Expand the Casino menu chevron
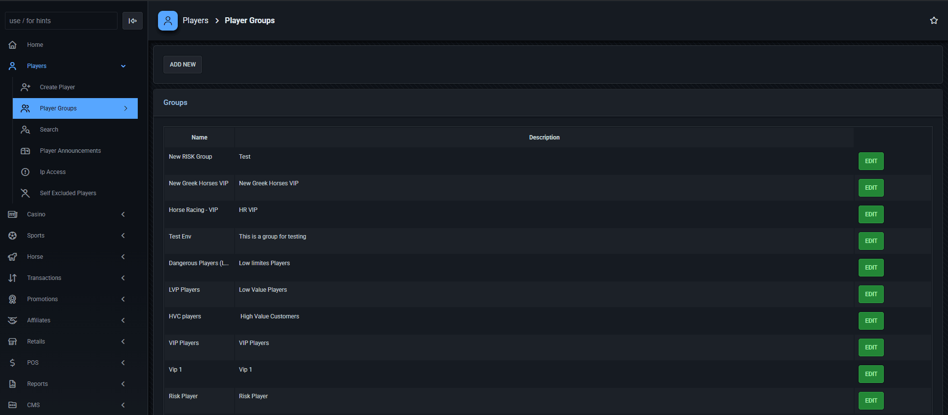The height and width of the screenshot is (415, 948). coord(123,214)
